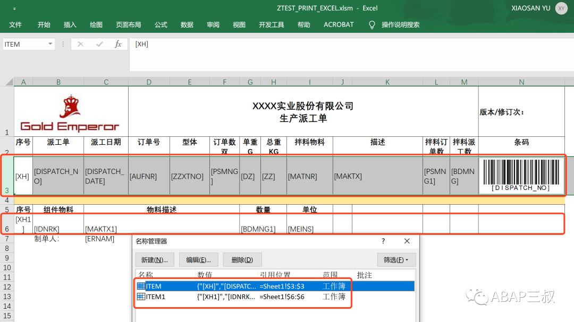Click the XY user avatar
Viewport: 574px width, 322px height.
[x=561, y=8]
